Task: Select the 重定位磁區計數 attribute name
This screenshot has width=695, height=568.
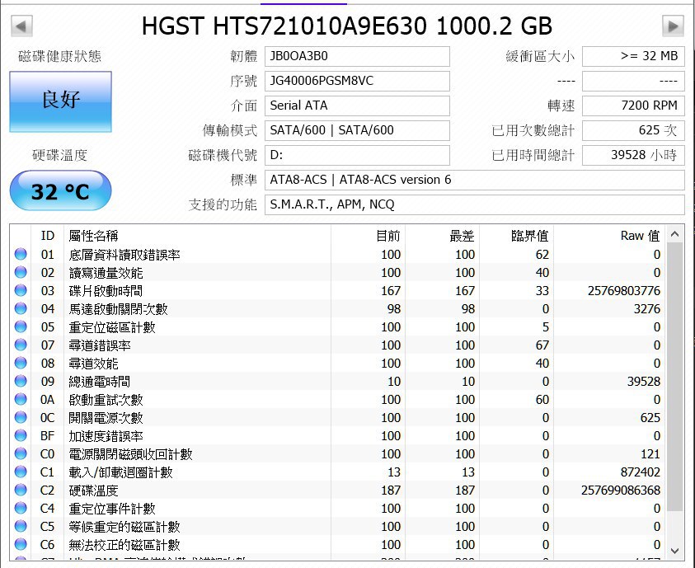Action: coord(111,327)
